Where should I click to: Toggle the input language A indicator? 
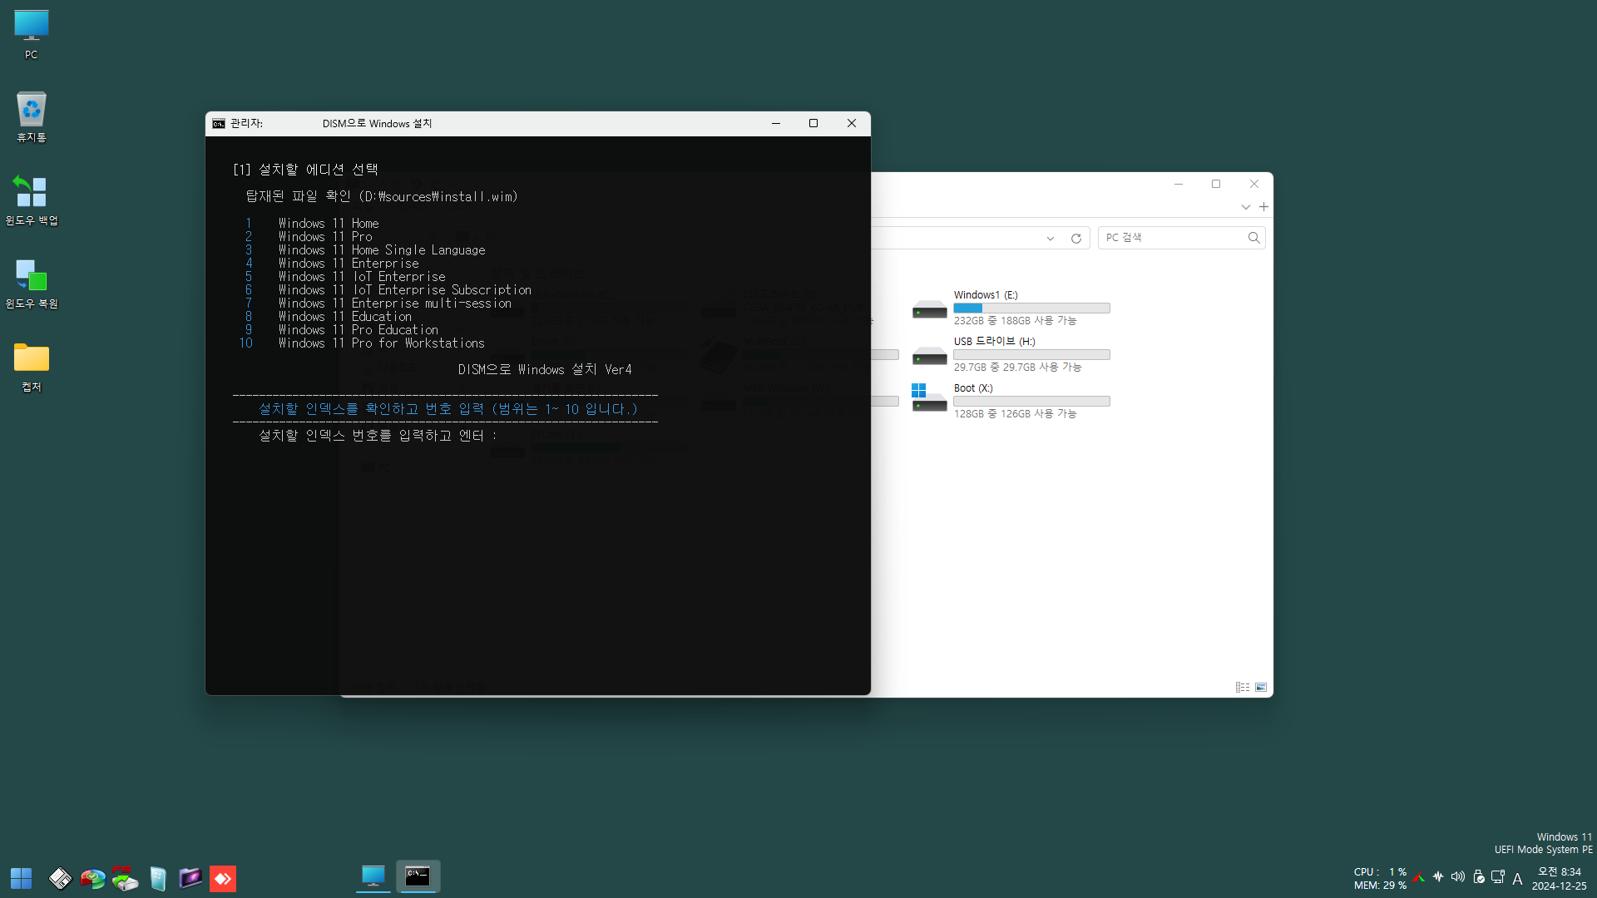pyautogui.click(x=1517, y=879)
